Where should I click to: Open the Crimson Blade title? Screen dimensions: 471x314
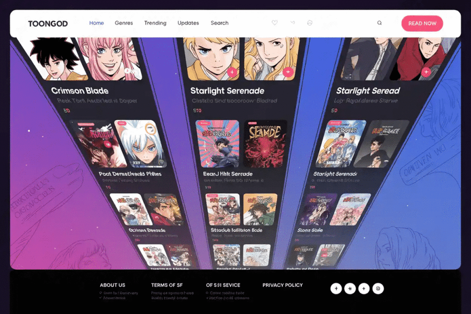coord(80,91)
